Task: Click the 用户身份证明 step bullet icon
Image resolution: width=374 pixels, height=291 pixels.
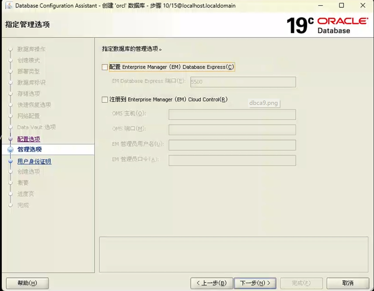Action: 11,161
